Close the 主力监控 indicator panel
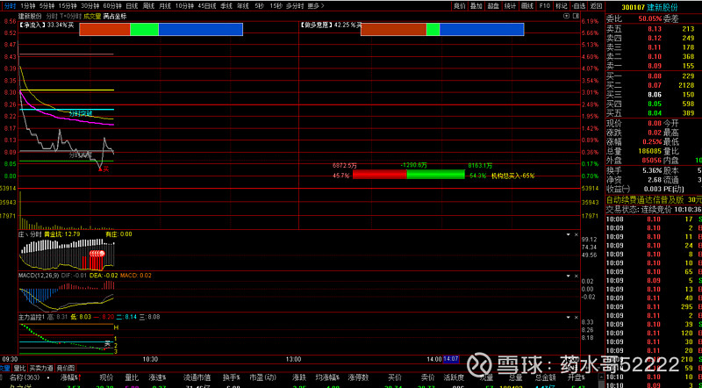The image size is (702, 388). tap(576, 317)
